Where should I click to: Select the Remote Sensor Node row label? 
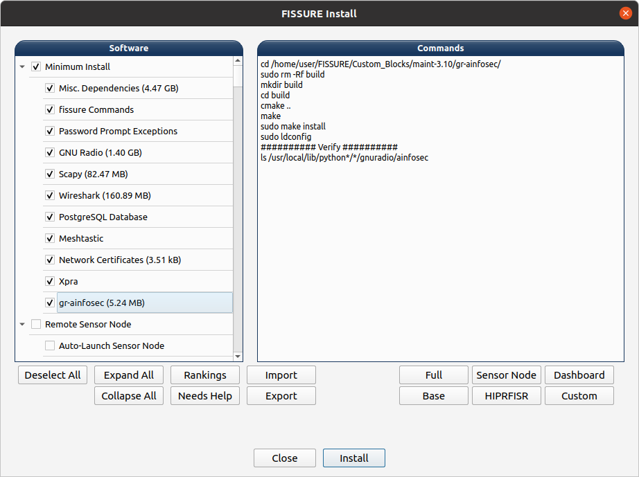tap(88, 325)
